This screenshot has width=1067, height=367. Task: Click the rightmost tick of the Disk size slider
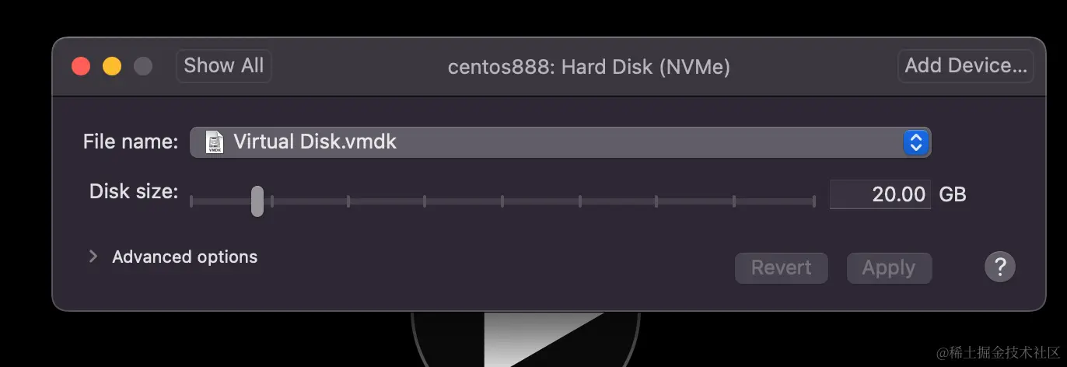click(x=813, y=201)
